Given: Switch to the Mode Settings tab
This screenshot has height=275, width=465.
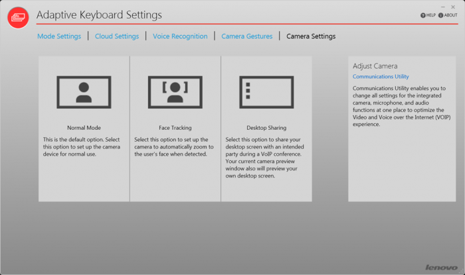Looking at the screenshot, I should pos(59,36).
